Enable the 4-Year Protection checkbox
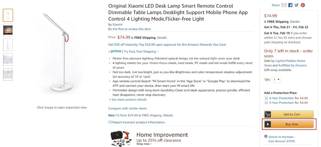This screenshot has width=321, height=147. tap(266, 98)
